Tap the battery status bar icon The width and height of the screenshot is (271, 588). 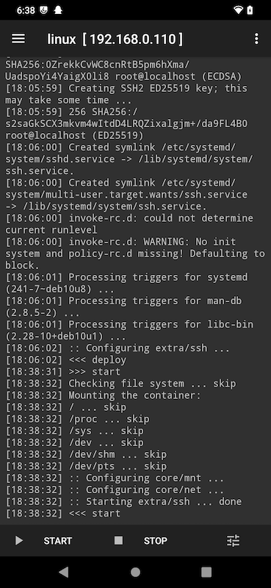(250, 10)
